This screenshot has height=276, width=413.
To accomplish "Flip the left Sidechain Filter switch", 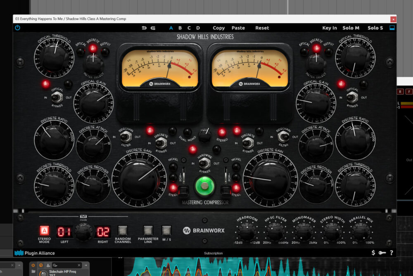I will 126,137.
